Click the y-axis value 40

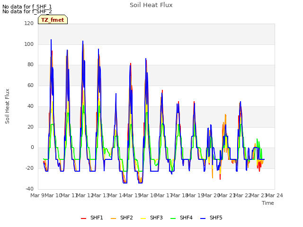(30, 106)
